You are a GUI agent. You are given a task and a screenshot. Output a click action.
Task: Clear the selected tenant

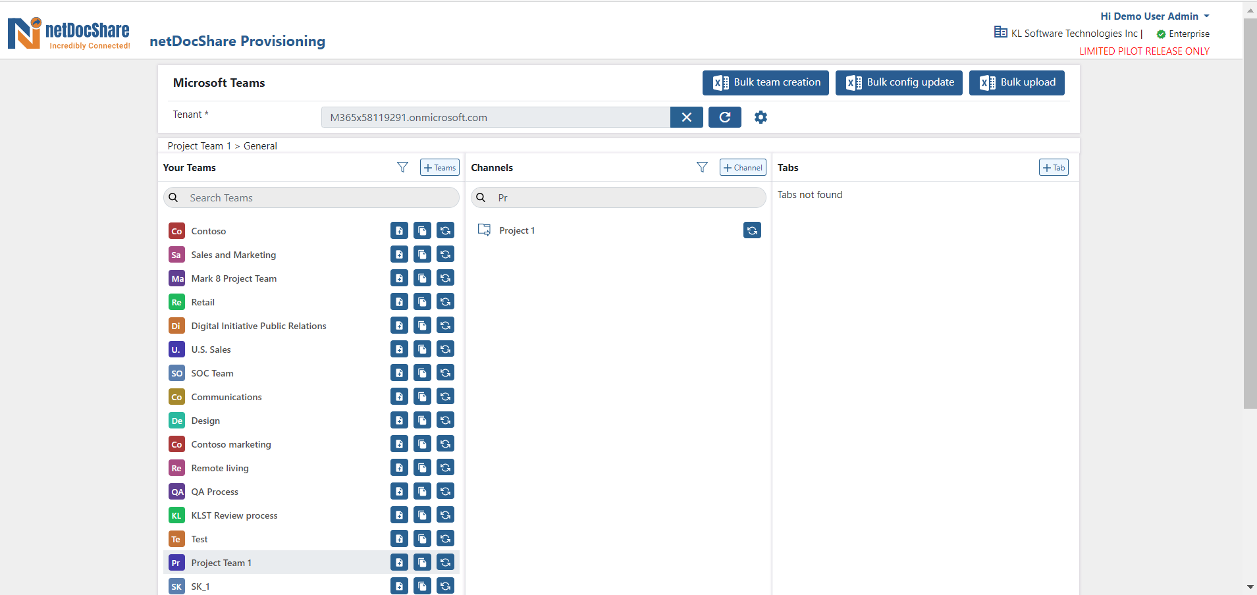click(687, 117)
